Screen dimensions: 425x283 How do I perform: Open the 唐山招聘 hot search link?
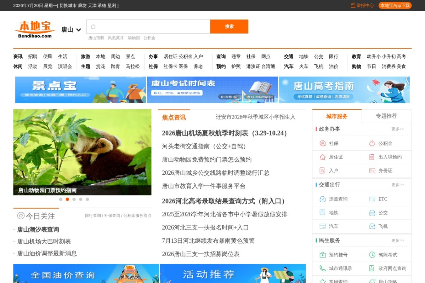click(96, 38)
